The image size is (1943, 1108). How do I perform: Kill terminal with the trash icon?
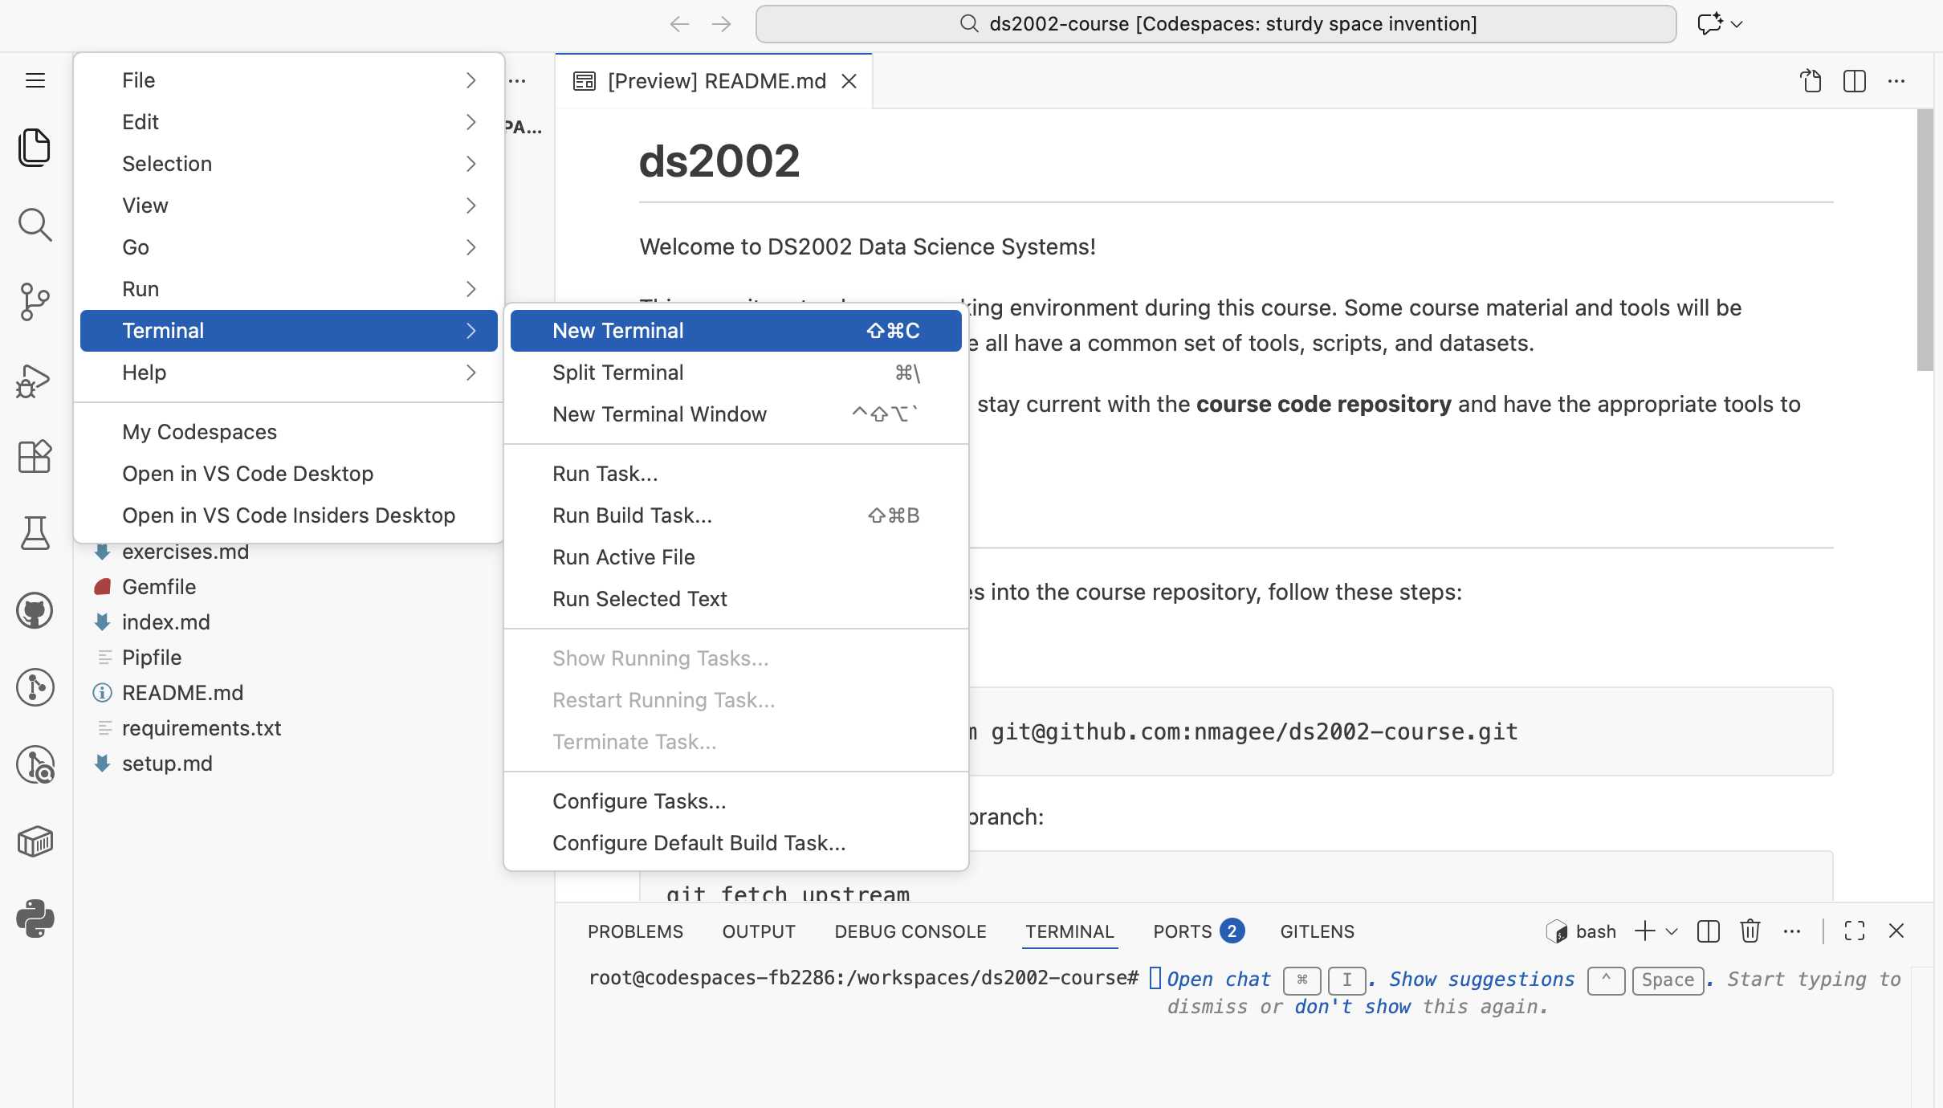1750,931
